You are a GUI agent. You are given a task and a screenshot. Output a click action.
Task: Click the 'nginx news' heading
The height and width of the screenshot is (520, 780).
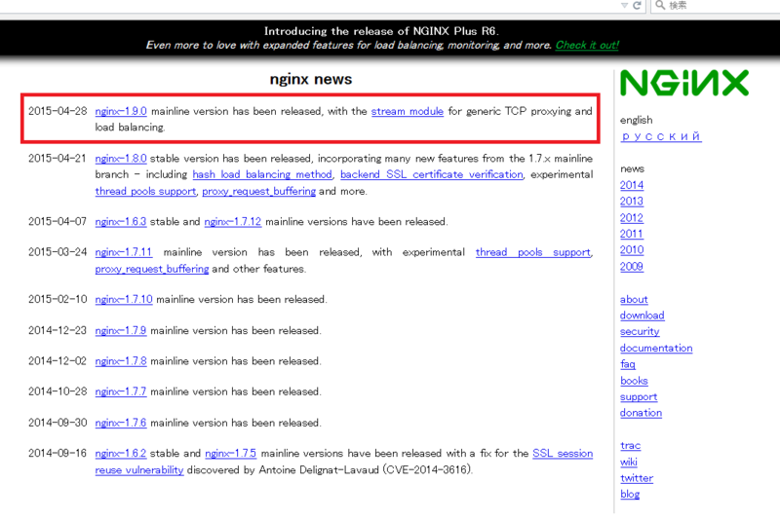pyautogui.click(x=311, y=79)
